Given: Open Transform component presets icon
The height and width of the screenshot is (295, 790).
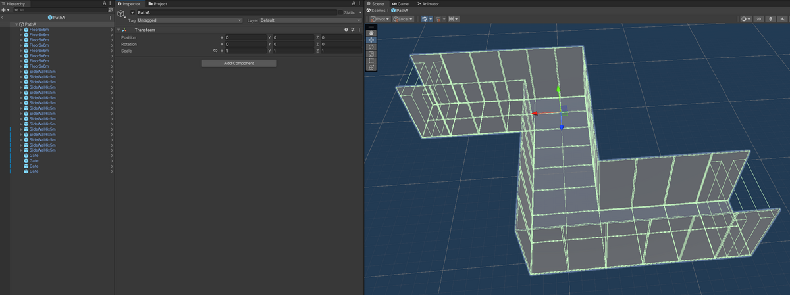Looking at the screenshot, I should point(353,30).
